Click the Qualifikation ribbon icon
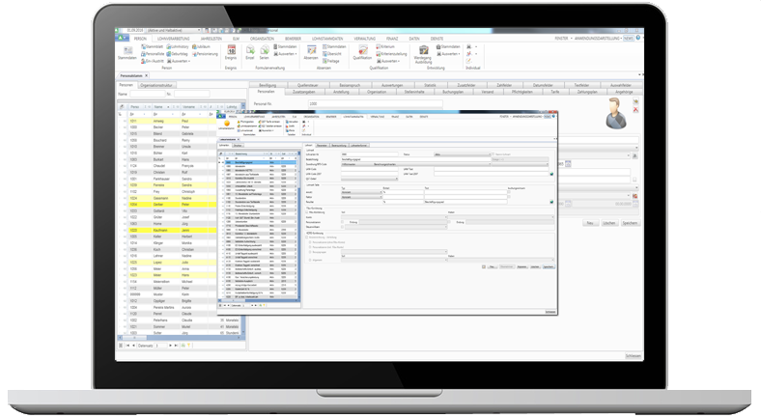The image size is (761, 418). click(x=362, y=50)
